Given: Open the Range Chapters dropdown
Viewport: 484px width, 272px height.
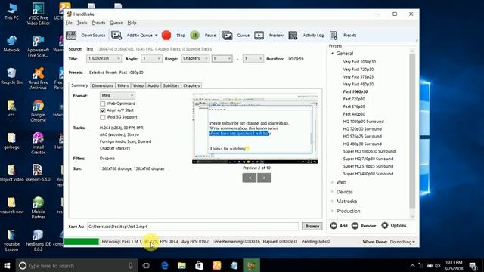Looking at the screenshot, I should (x=195, y=59).
